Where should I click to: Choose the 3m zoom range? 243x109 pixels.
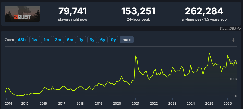tap(58, 40)
